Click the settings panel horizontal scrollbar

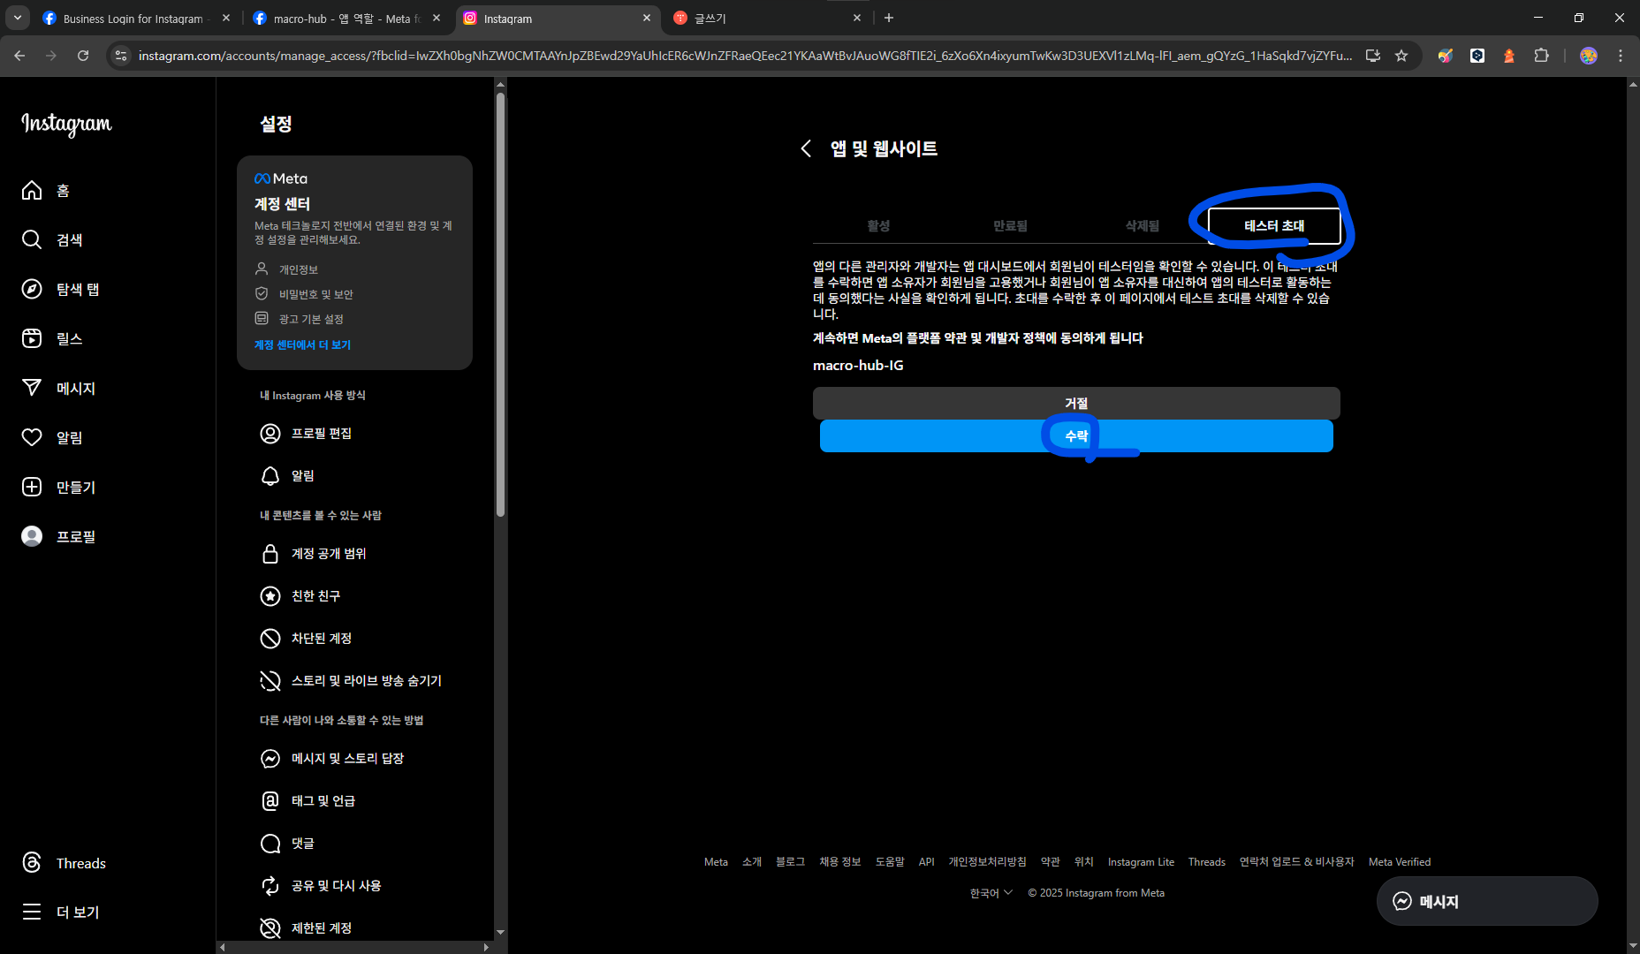(x=353, y=947)
